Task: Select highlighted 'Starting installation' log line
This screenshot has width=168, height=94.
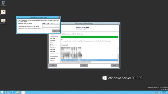Action: (x=89, y=60)
